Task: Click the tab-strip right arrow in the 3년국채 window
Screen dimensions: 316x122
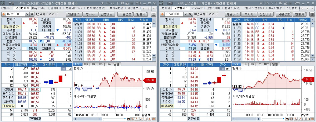Action: click(x=149, y=9)
